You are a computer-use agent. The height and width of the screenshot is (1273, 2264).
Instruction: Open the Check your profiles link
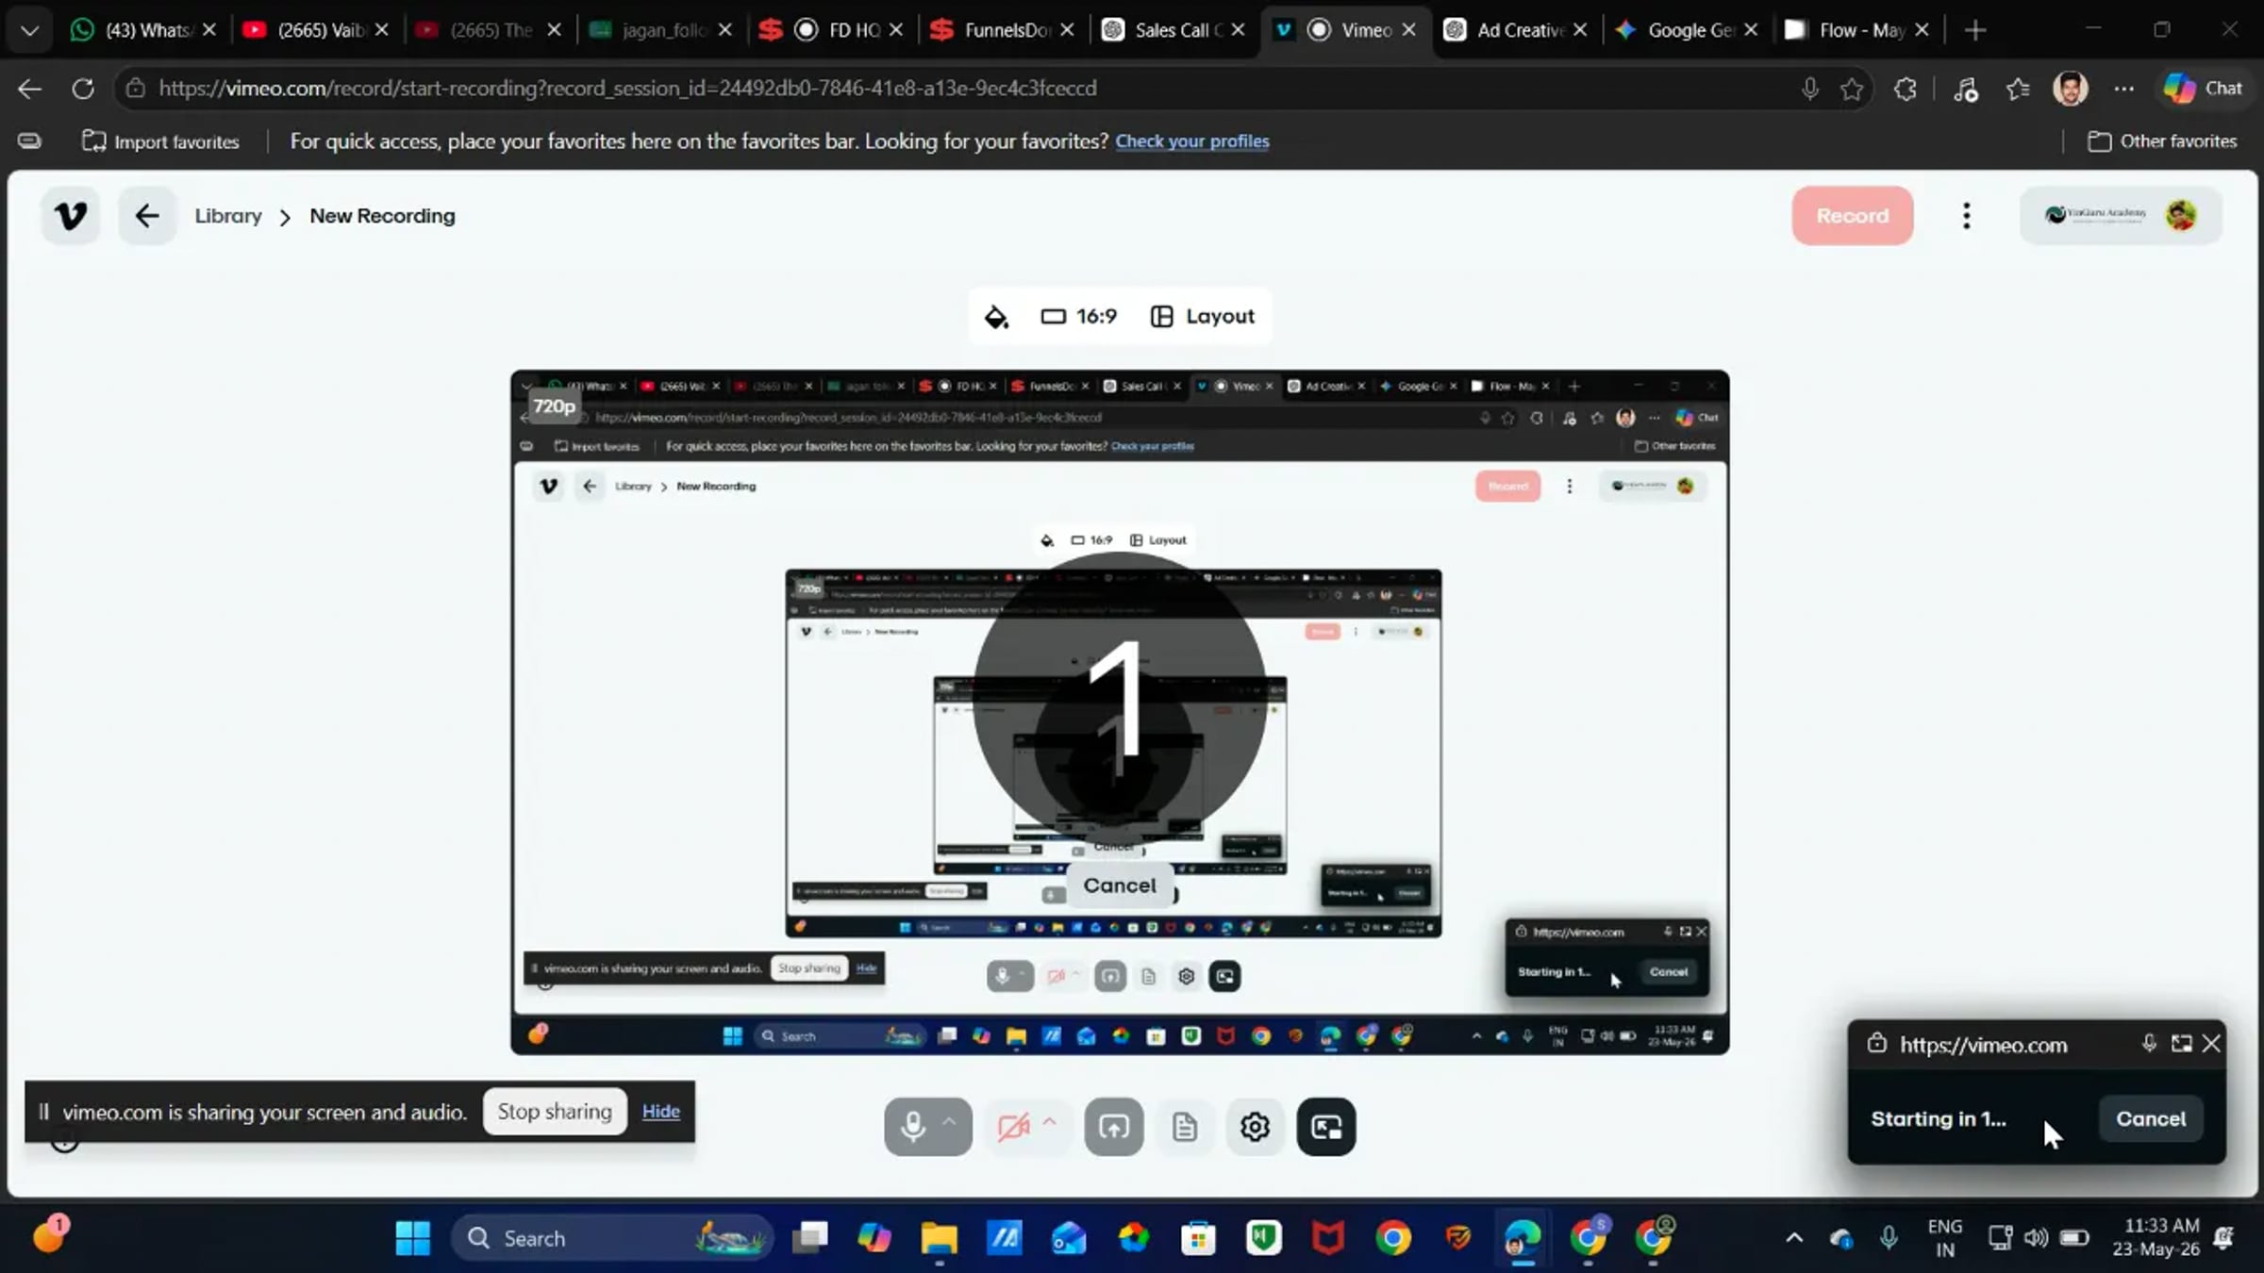click(1192, 141)
